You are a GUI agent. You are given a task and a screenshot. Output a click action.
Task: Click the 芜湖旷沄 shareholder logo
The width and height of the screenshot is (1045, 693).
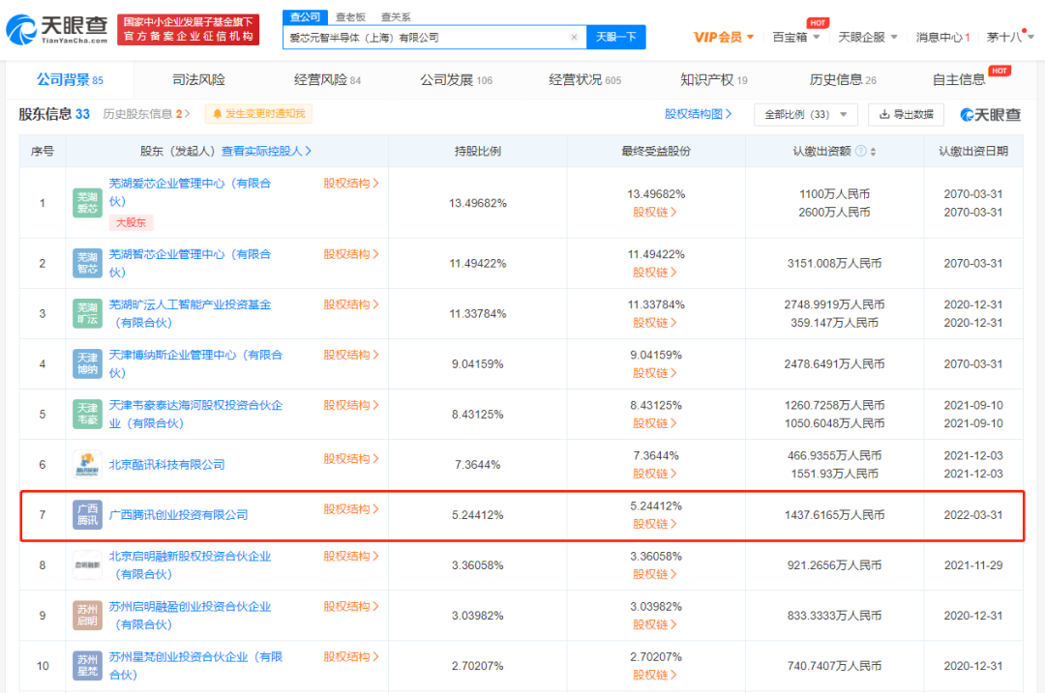point(87,313)
